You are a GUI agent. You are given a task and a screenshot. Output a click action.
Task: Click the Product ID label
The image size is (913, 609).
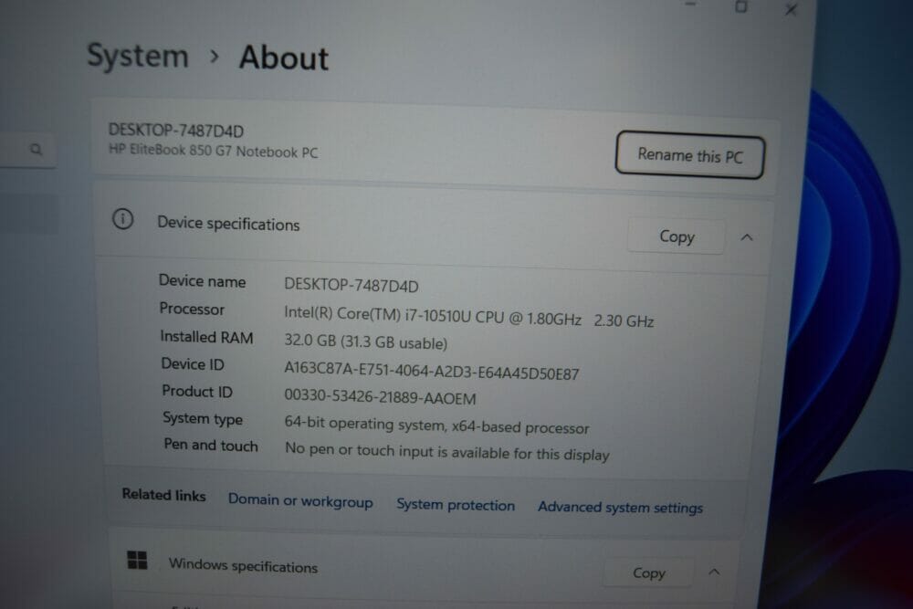point(197,392)
